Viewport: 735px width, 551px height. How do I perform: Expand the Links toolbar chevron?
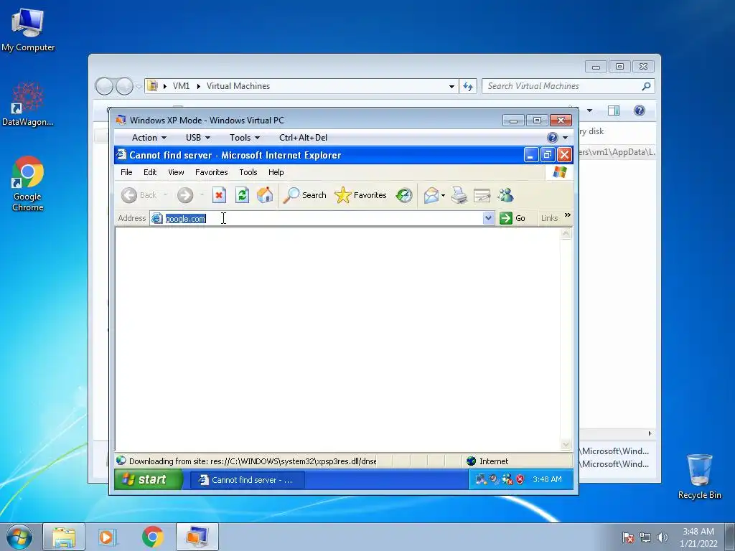point(568,215)
